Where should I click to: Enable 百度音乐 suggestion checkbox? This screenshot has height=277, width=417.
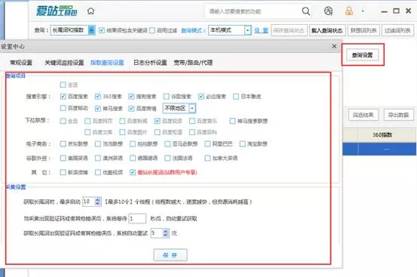[x=192, y=121]
